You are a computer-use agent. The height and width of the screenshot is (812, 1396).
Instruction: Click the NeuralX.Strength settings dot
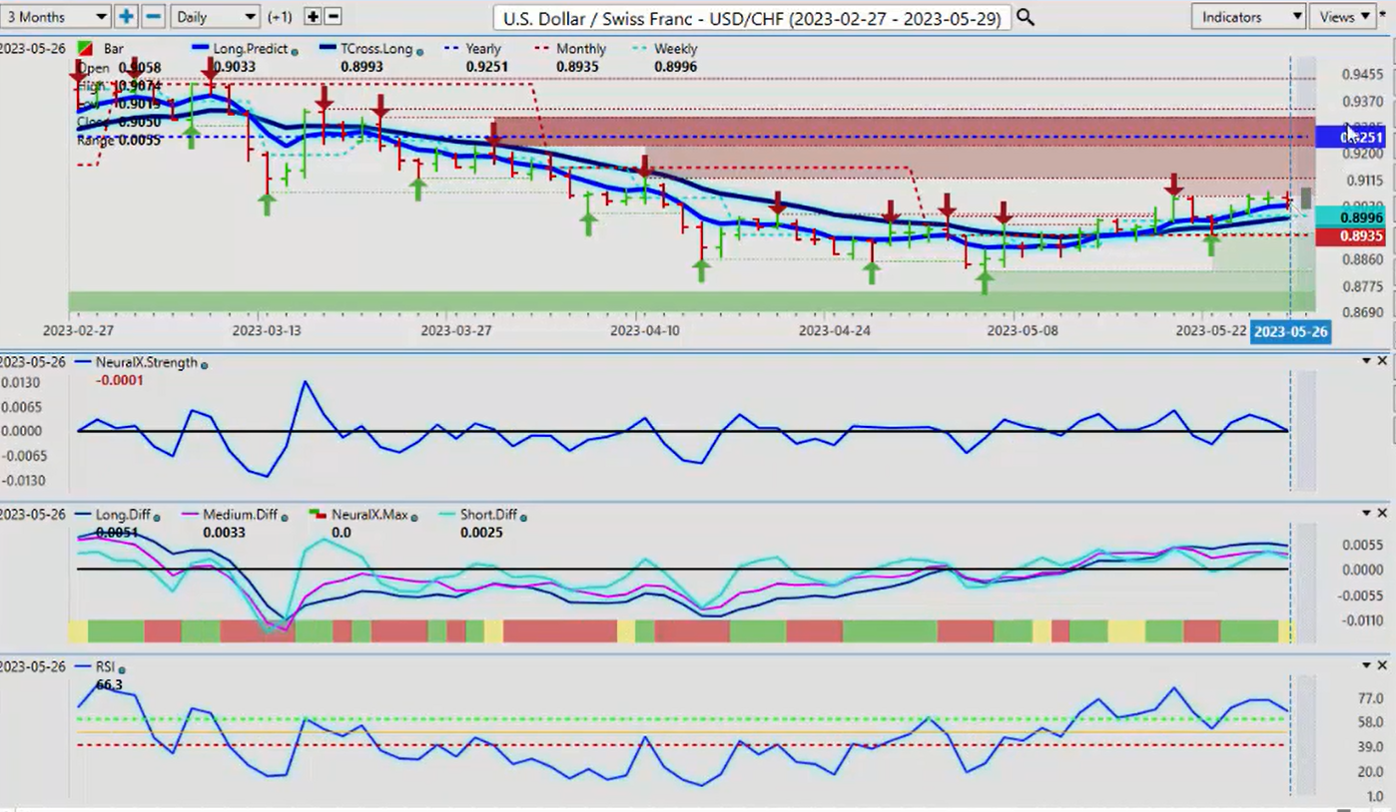(x=205, y=365)
